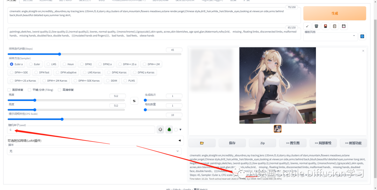Click the 宽度 number field showing 512

[x=118, y=96]
